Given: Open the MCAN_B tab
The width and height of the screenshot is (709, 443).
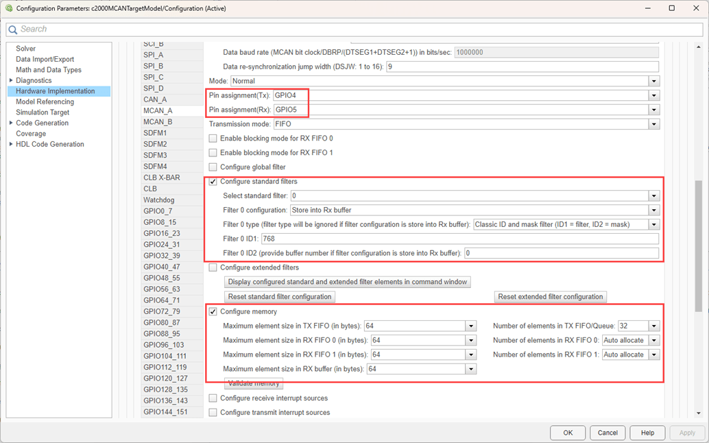Looking at the screenshot, I should coord(158,122).
